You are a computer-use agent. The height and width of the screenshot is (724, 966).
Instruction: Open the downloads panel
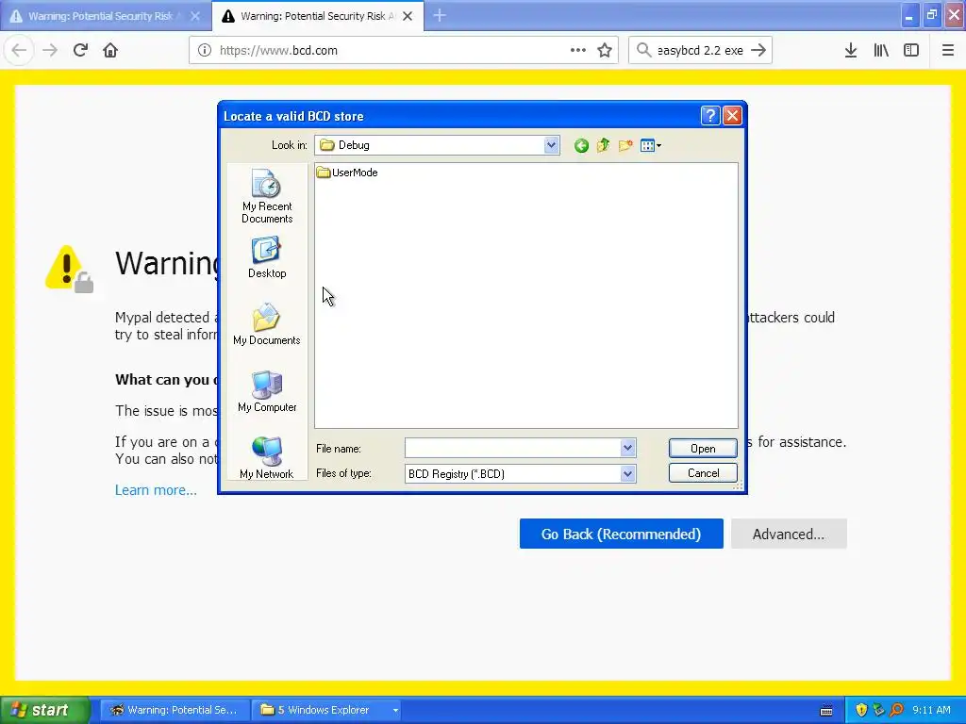click(x=850, y=51)
